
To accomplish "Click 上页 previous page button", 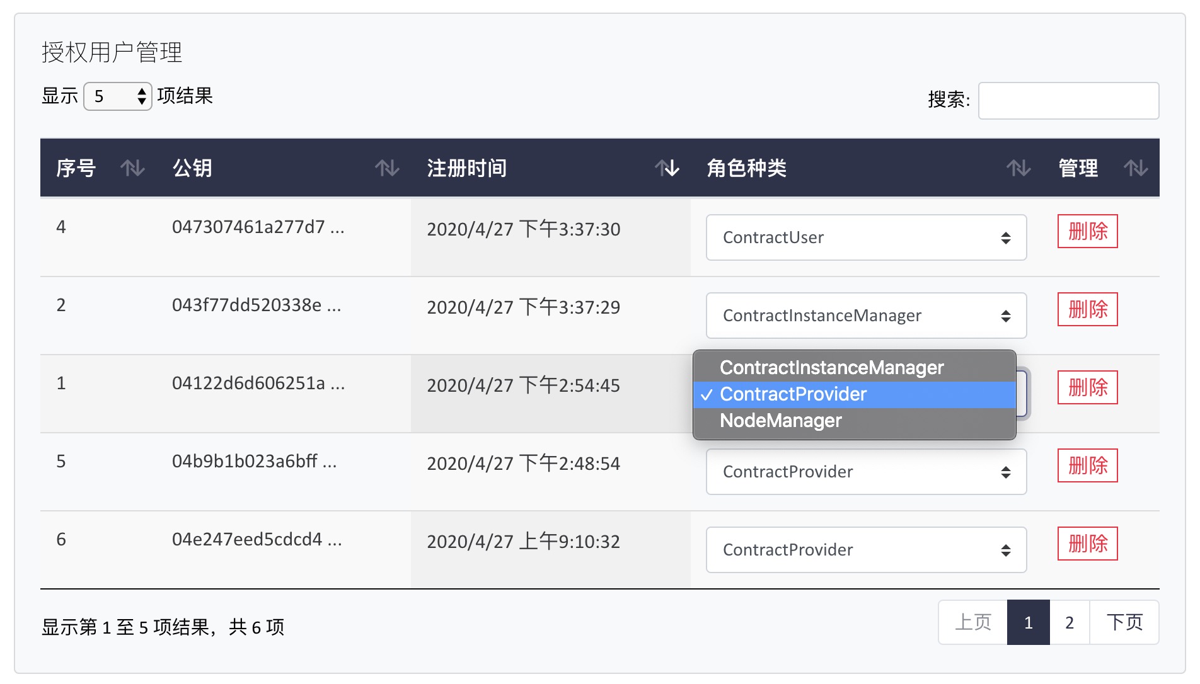I will click(x=972, y=623).
